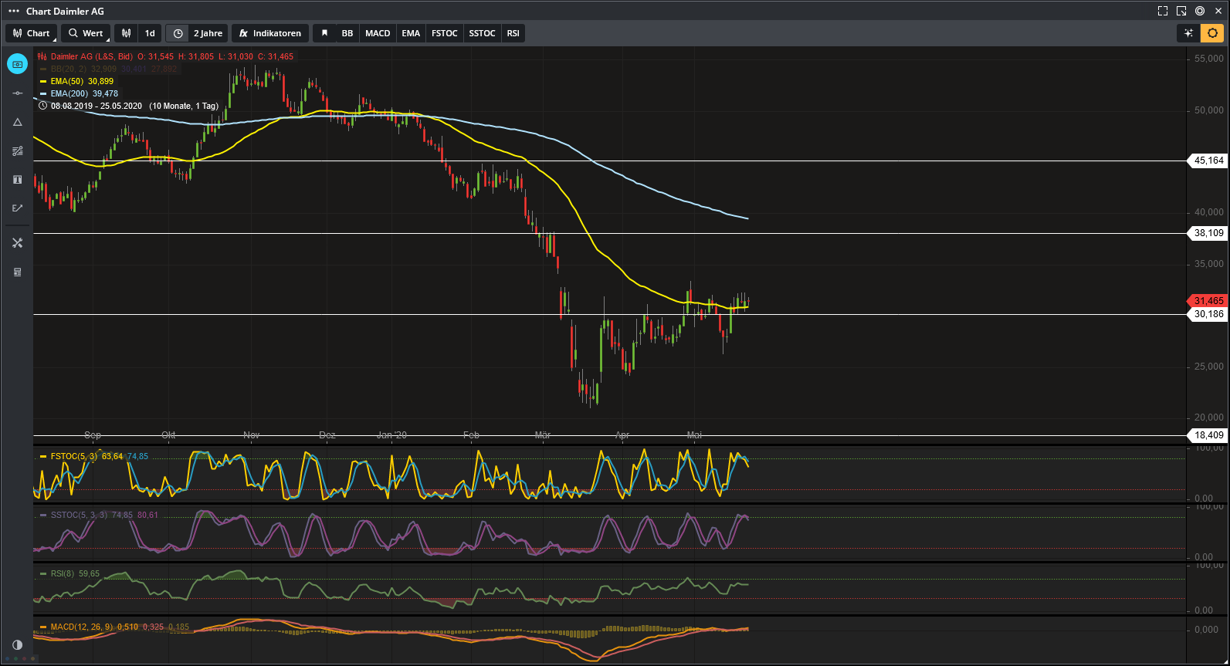Click the yellow EMA(50) color marker
Viewport: 1230px width, 666px height.
pyautogui.click(x=43, y=81)
